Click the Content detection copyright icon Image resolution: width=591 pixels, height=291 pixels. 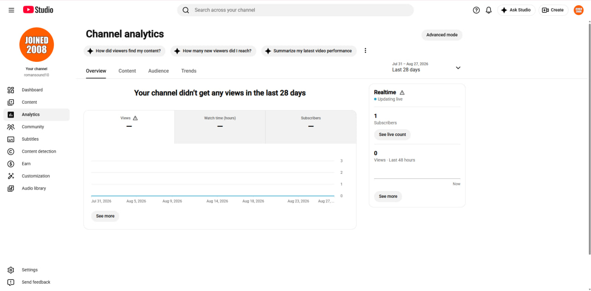tap(11, 151)
